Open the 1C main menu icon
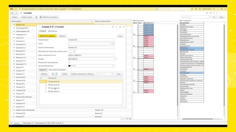Viewport: 236px width, 132px height. [16, 9]
